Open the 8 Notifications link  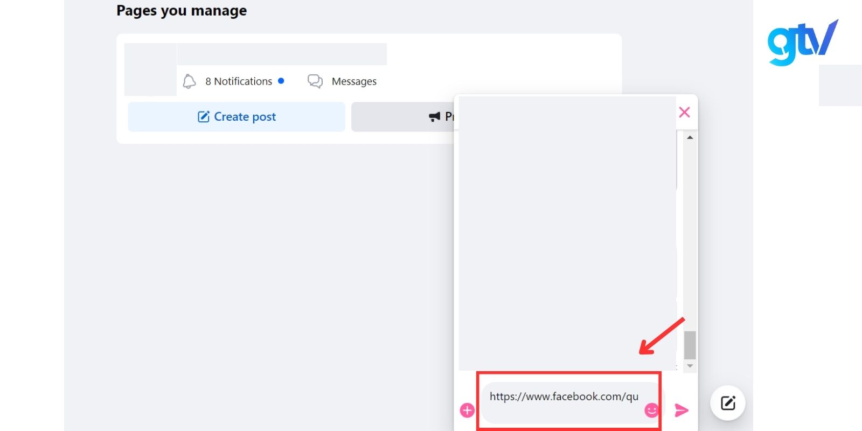point(239,81)
